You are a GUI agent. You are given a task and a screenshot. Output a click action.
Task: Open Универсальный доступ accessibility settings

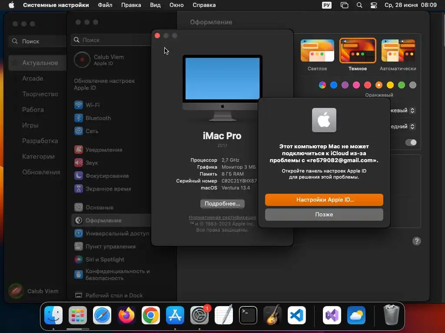[x=111, y=234]
